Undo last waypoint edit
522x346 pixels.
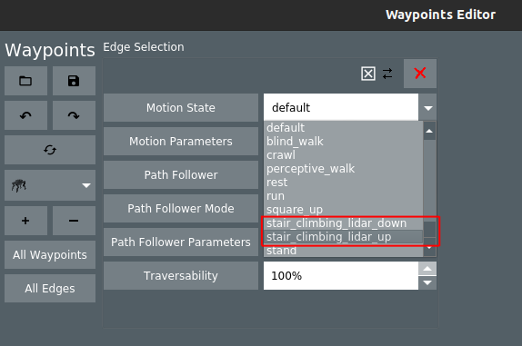click(x=25, y=115)
